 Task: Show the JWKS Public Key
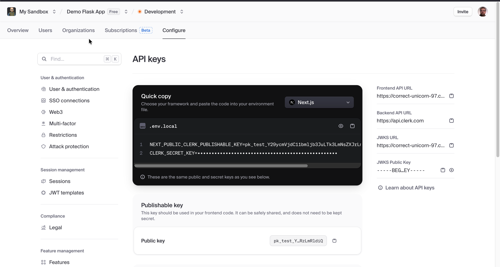(451, 170)
